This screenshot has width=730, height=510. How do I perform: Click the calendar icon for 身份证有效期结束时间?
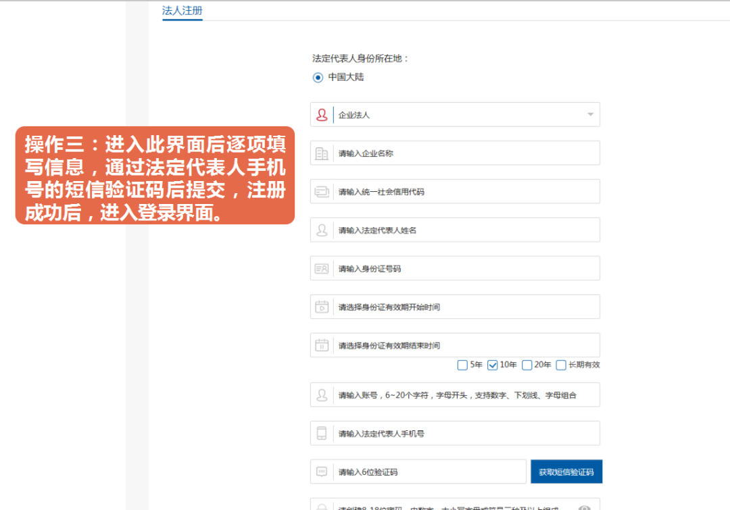(322, 345)
